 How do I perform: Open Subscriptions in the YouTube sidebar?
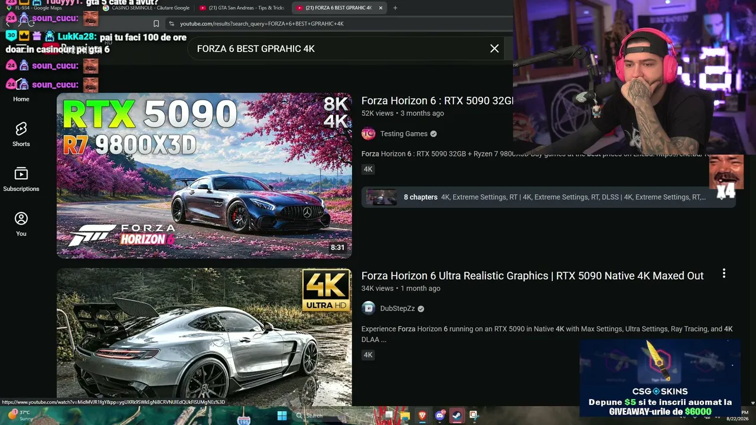(x=21, y=179)
